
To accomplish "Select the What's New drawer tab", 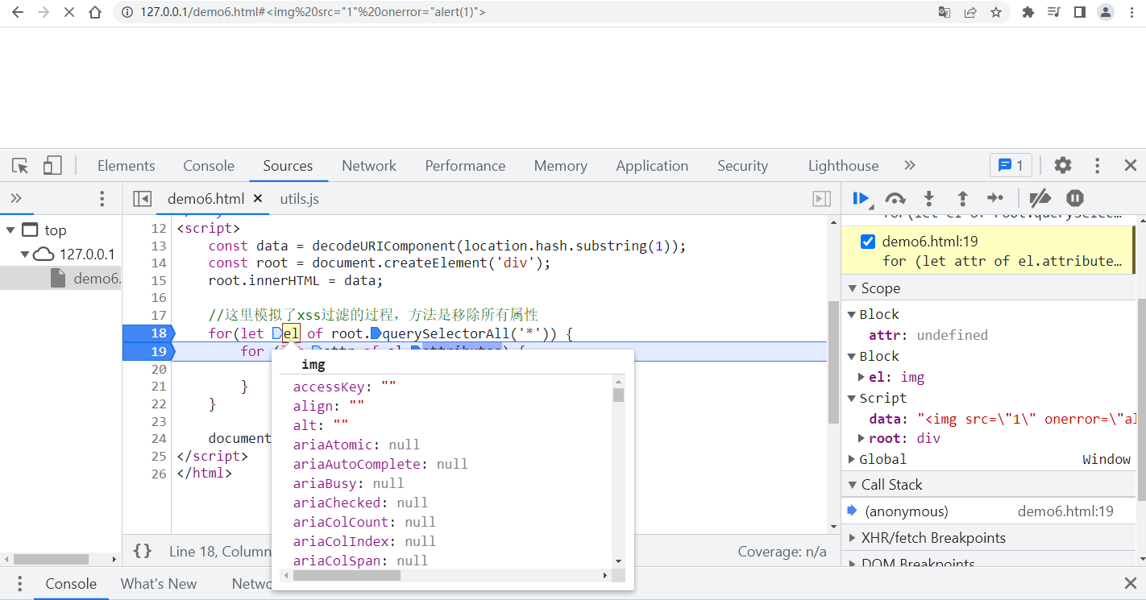I will tap(159, 584).
